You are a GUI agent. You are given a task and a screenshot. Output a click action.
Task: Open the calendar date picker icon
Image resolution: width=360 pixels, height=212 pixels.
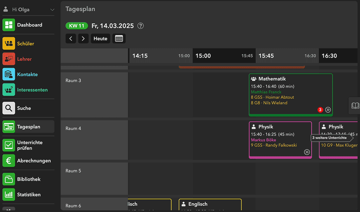119,39
